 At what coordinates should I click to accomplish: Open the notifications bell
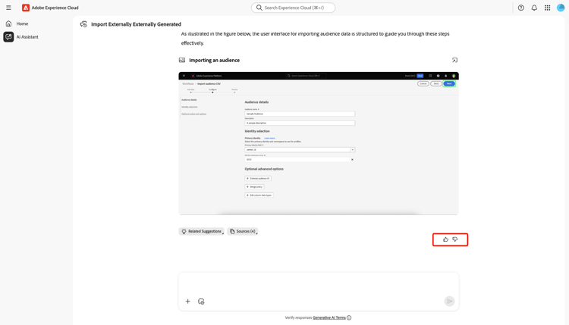[534, 8]
